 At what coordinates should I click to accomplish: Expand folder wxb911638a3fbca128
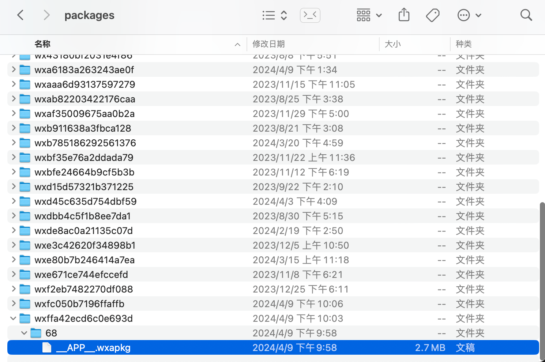pos(14,128)
